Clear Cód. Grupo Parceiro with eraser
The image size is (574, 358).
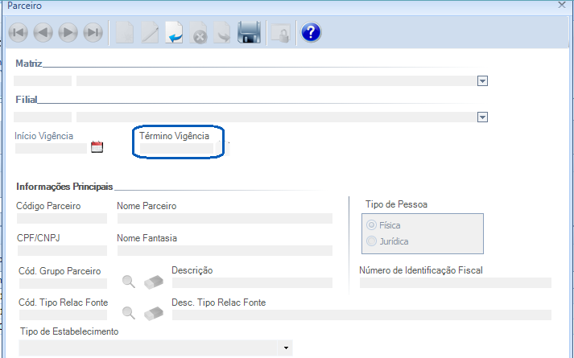click(x=154, y=282)
